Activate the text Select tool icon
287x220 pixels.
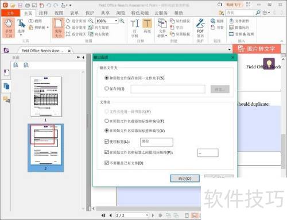pyautogui.click(x=21, y=24)
